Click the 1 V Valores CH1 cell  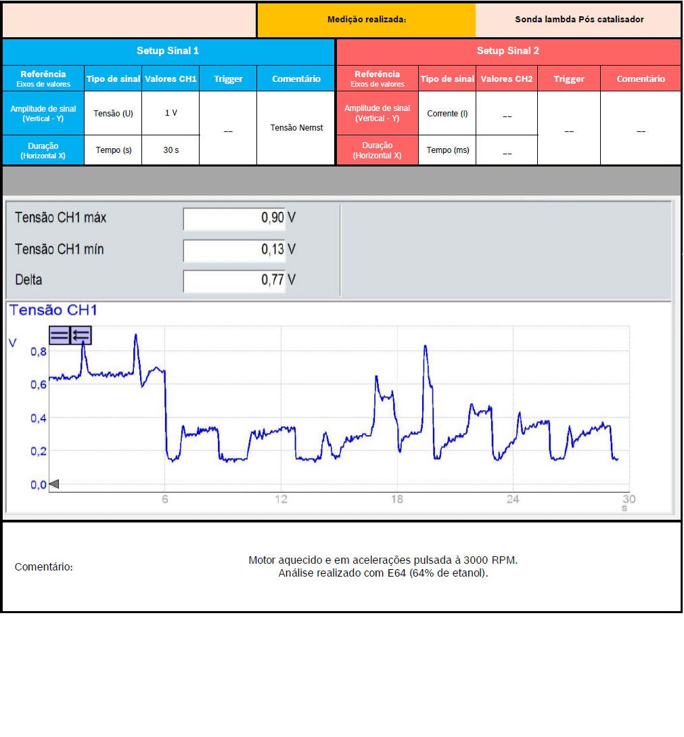pyautogui.click(x=170, y=113)
